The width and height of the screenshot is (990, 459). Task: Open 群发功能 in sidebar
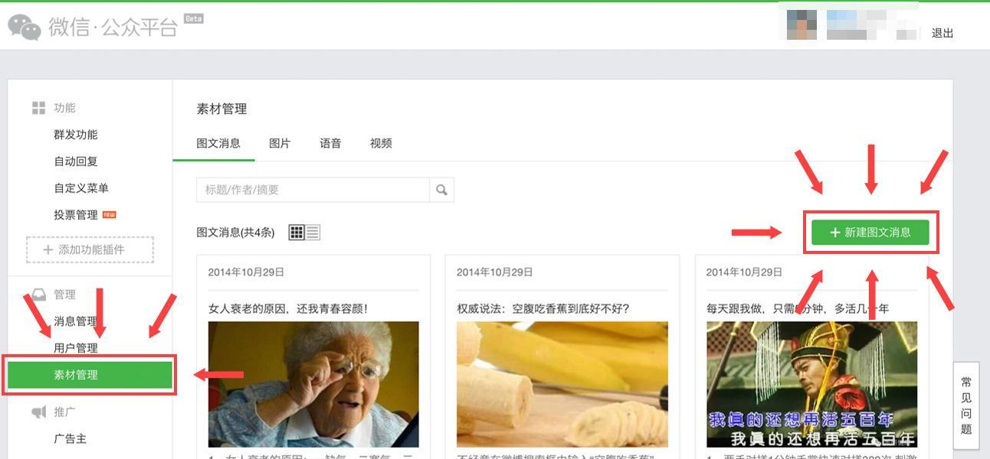point(76,135)
